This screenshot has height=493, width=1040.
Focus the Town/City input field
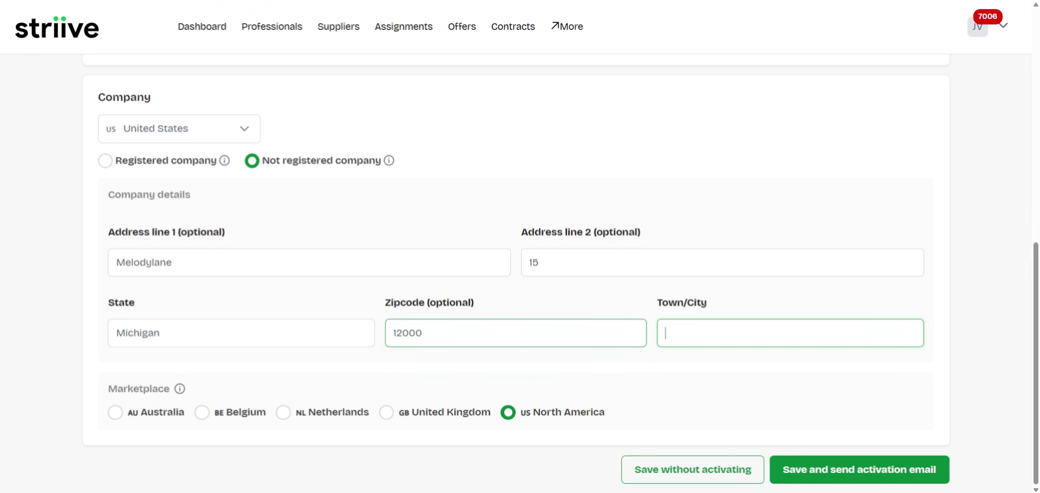point(790,333)
